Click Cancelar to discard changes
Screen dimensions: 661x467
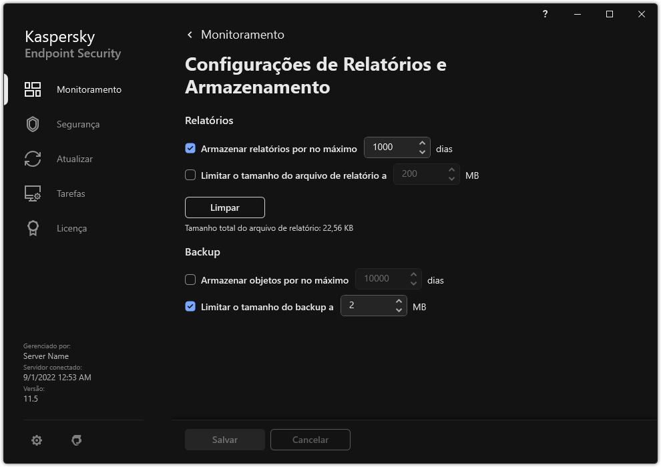tap(310, 440)
